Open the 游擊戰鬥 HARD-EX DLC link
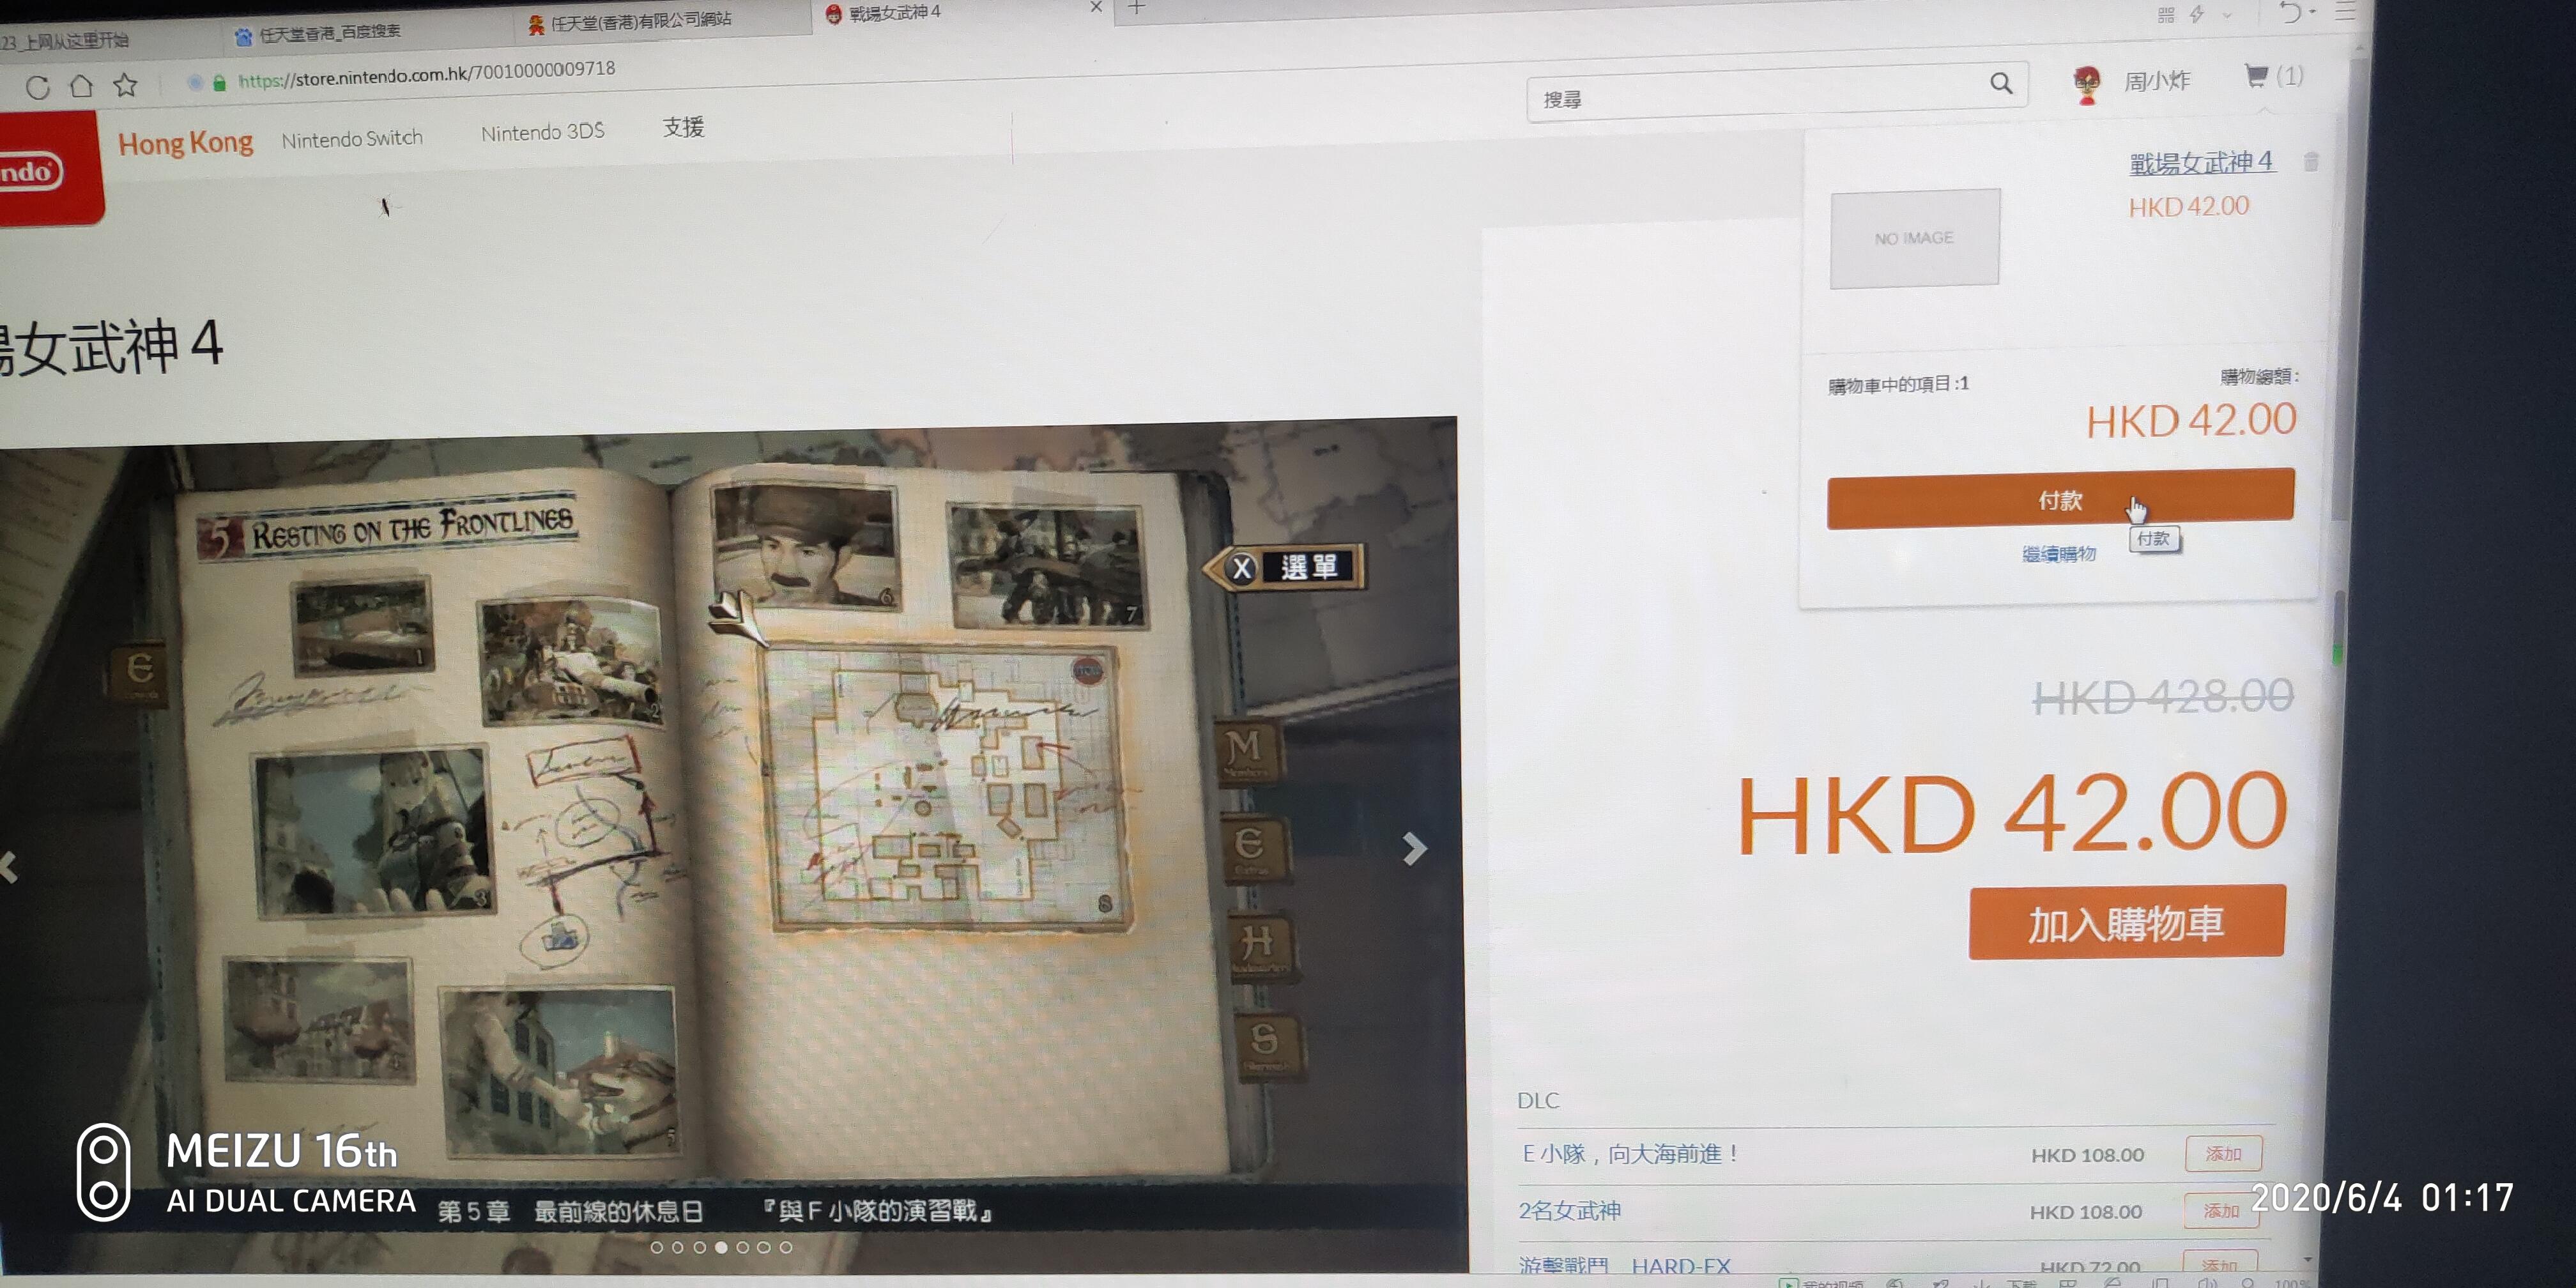 [1624, 1266]
